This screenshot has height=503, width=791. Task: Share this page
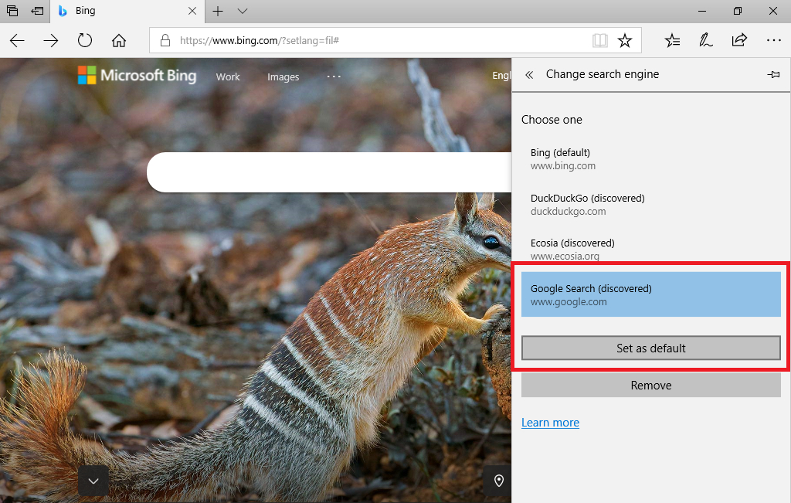(x=739, y=41)
